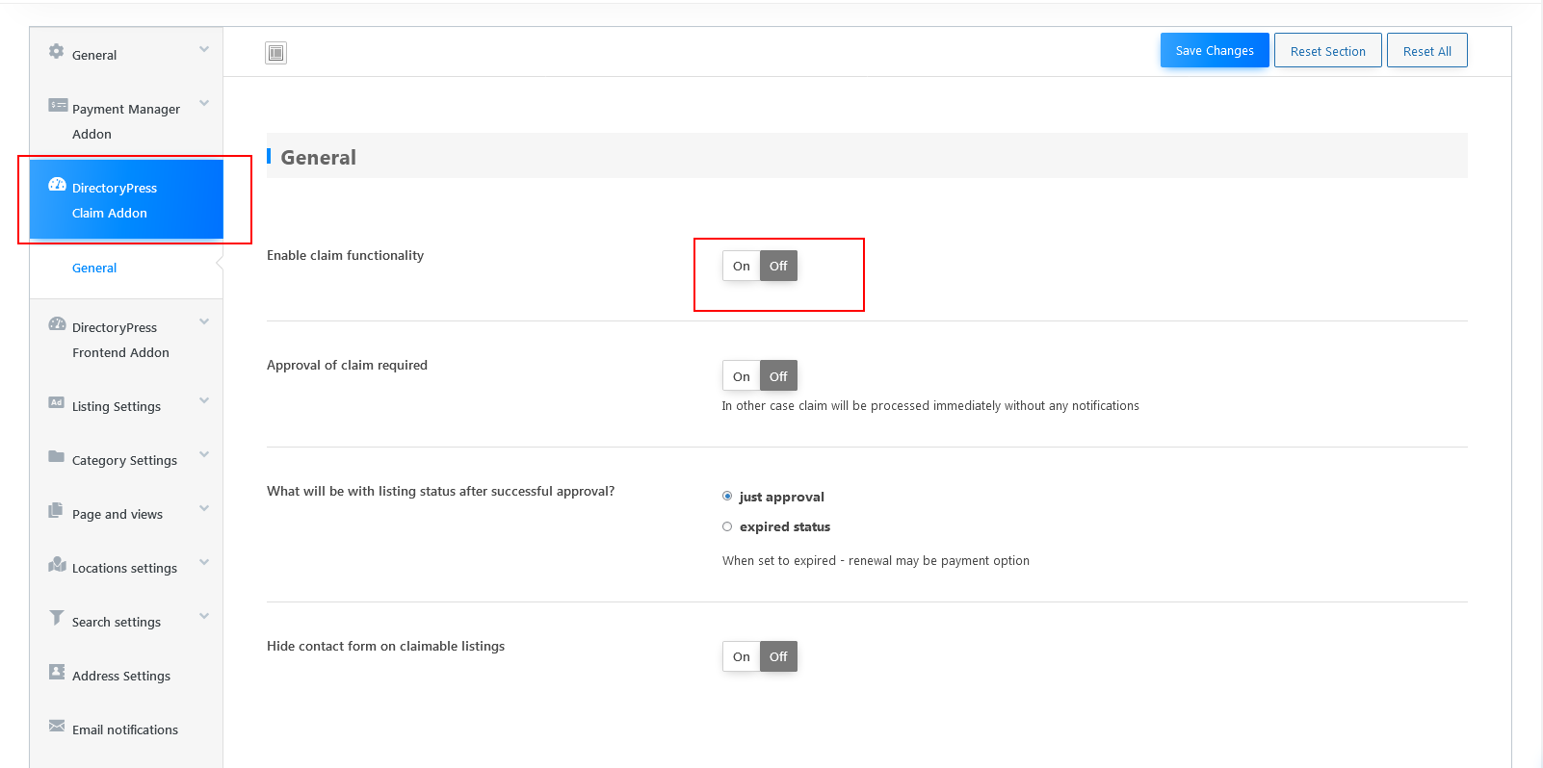Turn On Enable claim functionality
This screenshot has height=768, width=1543.
point(742,266)
